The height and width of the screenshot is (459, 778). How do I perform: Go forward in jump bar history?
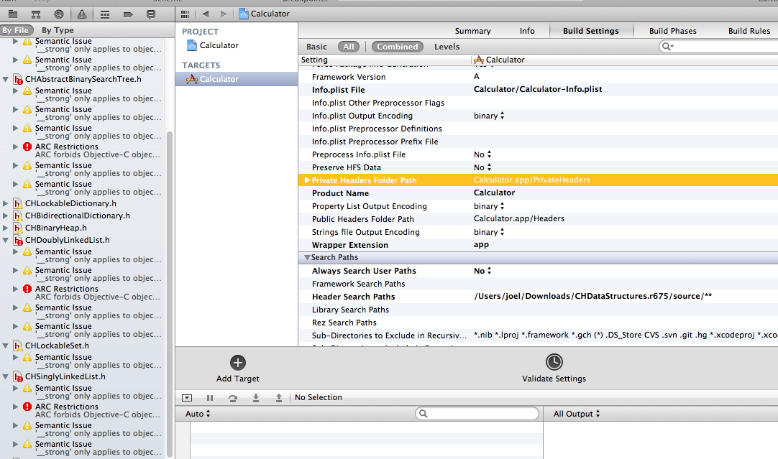224,14
